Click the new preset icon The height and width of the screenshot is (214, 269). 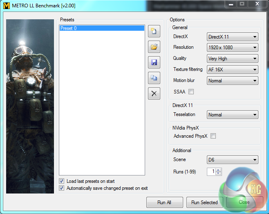click(x=154, y=31)
